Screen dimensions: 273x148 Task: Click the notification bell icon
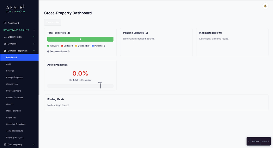[x=265, y=6]
